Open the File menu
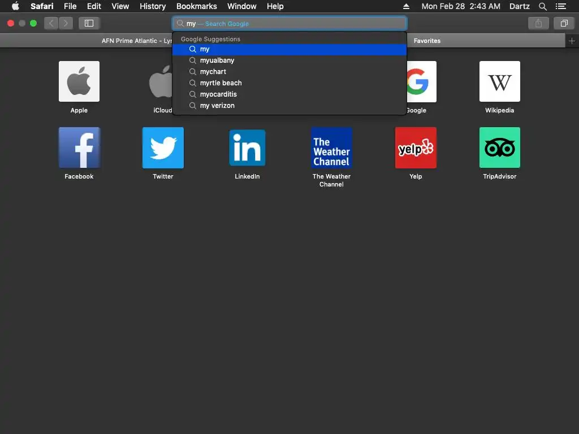Viewport: 579px width, 434px height. (x=70, y=6)
